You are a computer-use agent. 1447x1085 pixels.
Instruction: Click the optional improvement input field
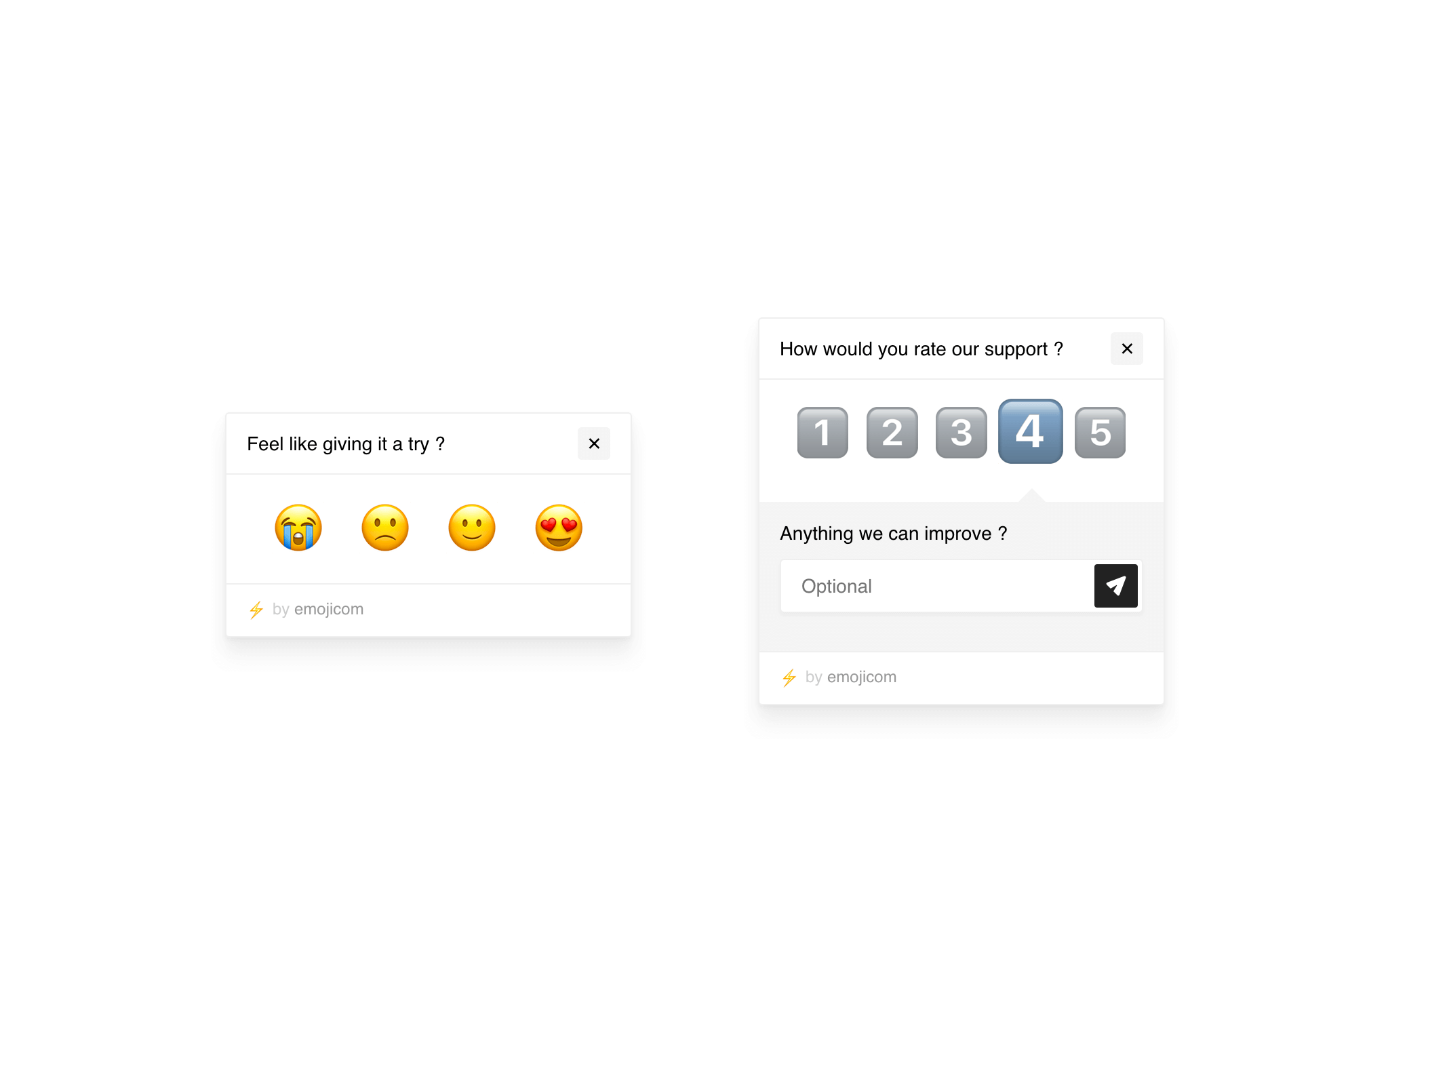click(x=934, y=586)
